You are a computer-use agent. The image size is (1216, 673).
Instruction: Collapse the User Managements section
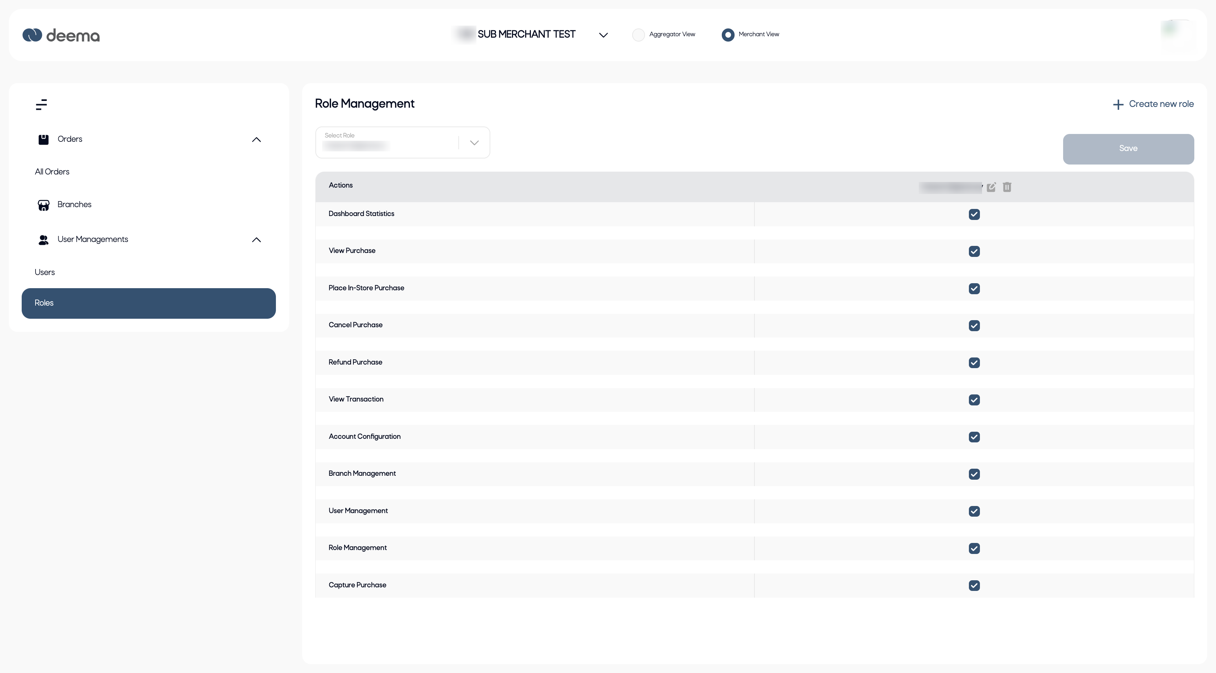point(256,240)
